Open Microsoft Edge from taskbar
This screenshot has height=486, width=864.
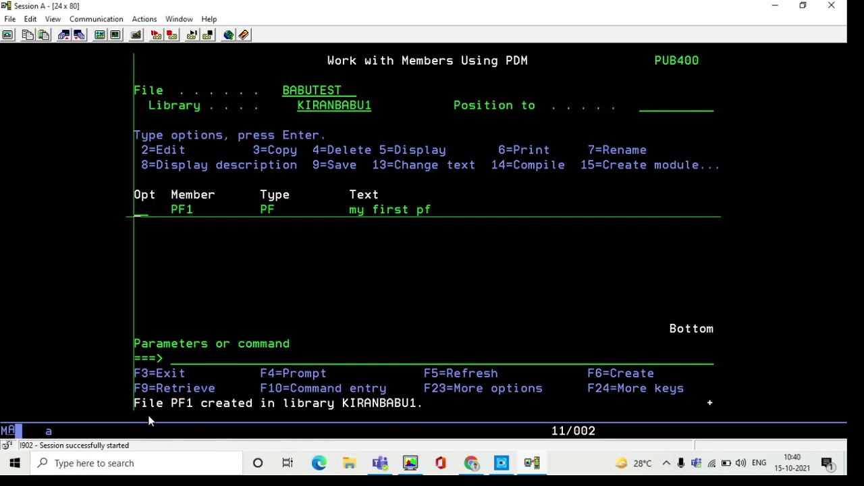tap(319, 463)
